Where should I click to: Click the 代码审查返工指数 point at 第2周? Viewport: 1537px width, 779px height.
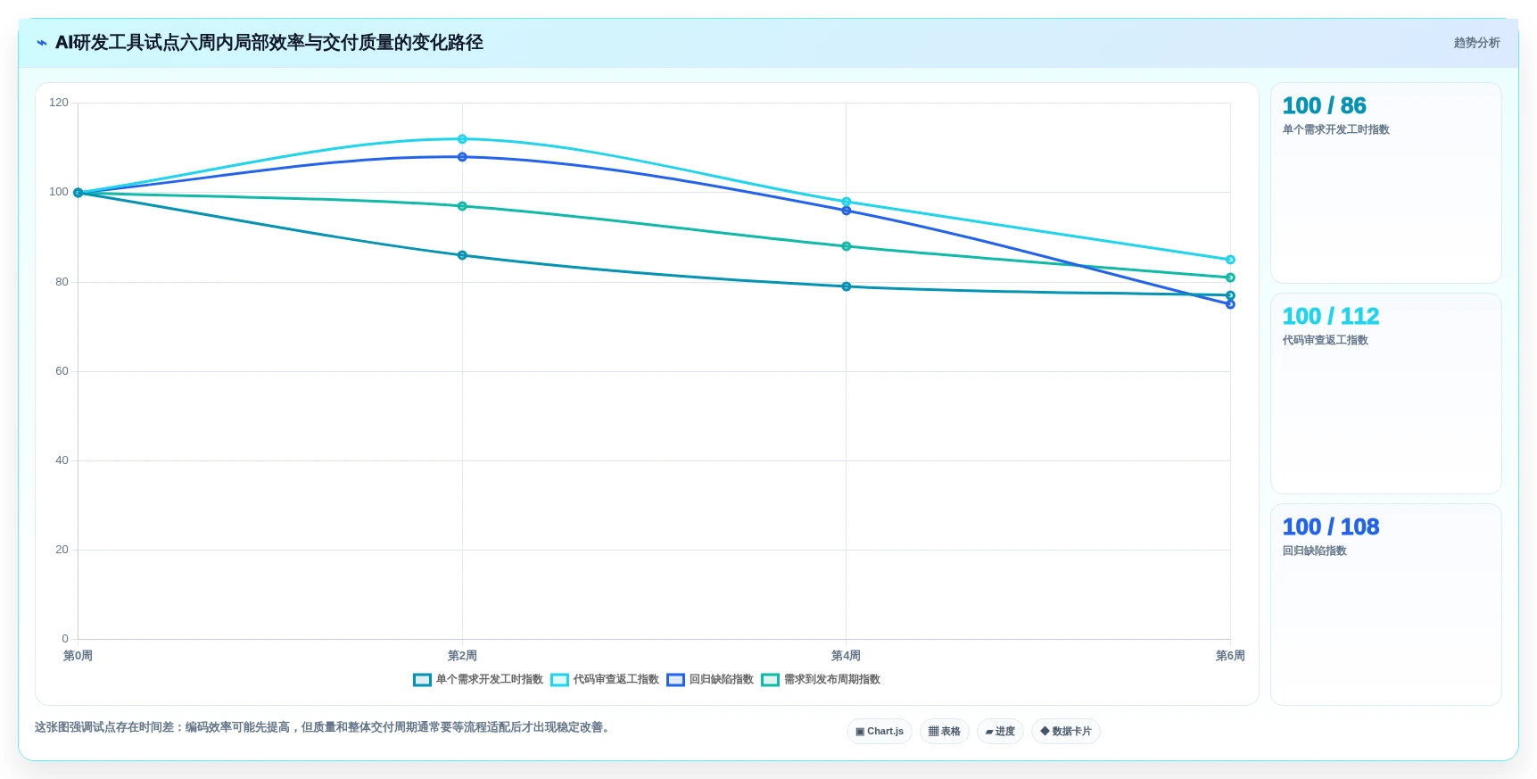[x=462, y=139]
